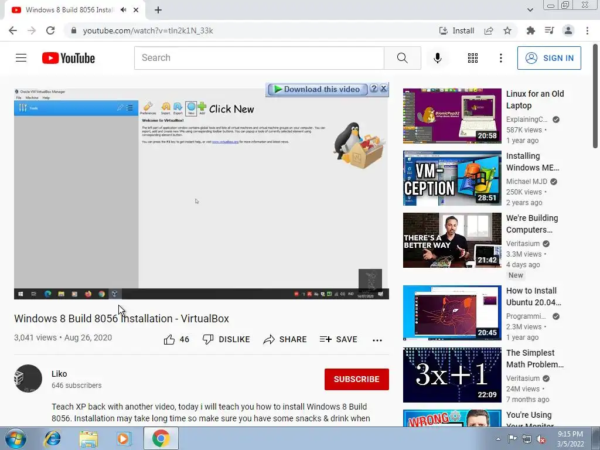The image size is (600, 450).
Task: Go back to the previous page
Action: pos(13,30)
